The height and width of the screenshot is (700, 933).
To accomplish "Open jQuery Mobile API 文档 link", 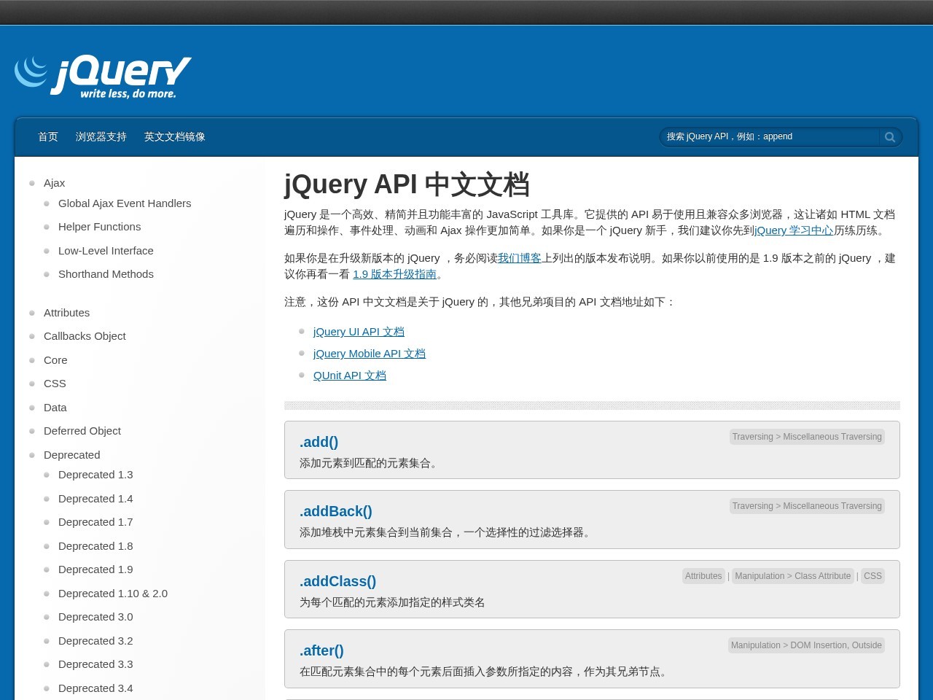I will point(370,354).
